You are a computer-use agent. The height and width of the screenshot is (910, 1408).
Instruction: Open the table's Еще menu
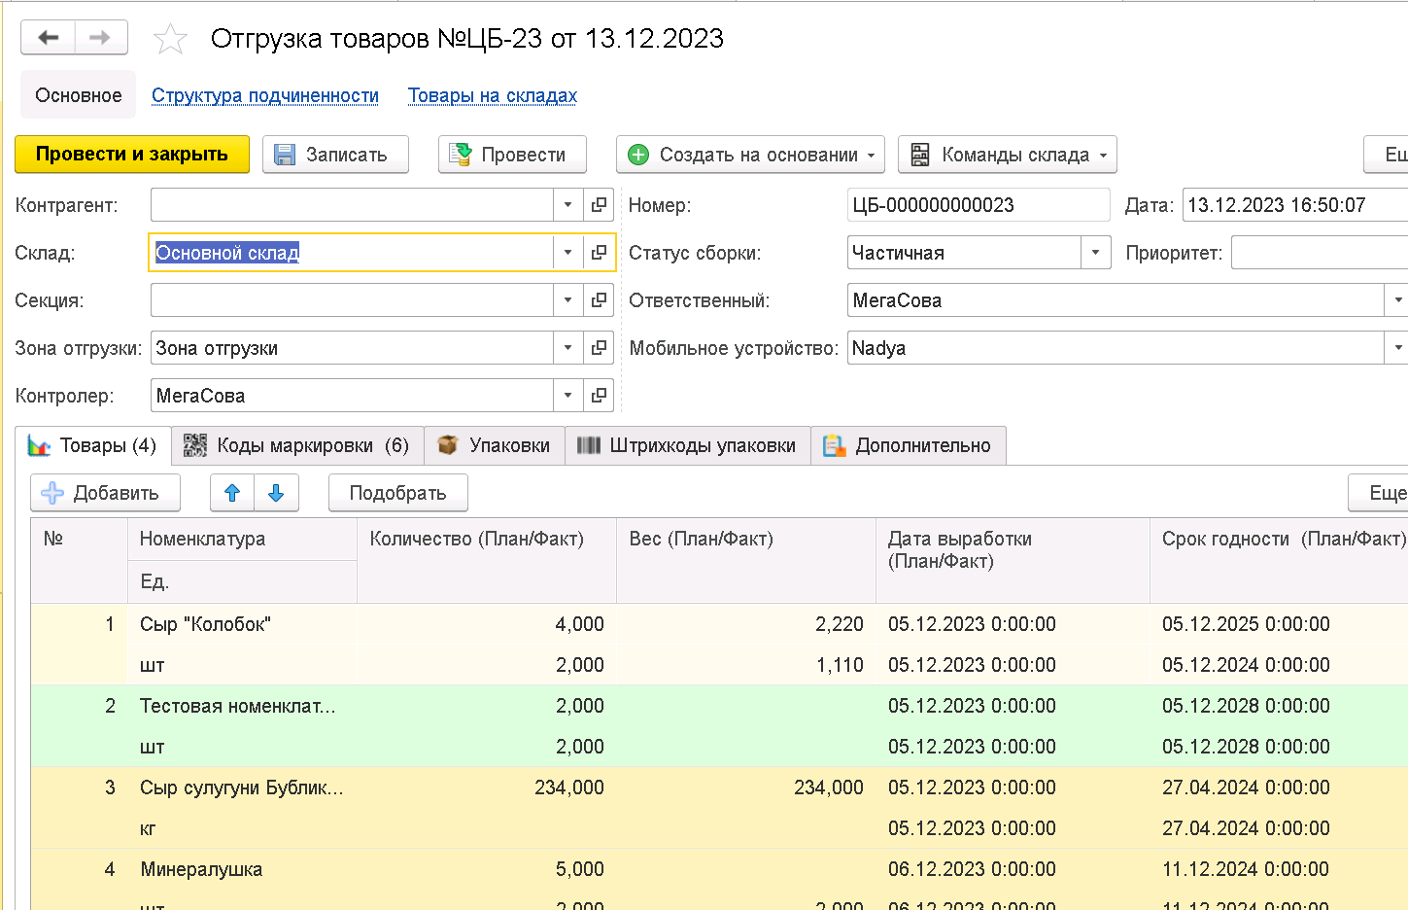(1380, 493)
